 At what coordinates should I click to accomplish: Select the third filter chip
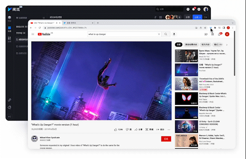pyautogui.click(x=205, y=45)
